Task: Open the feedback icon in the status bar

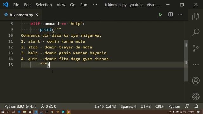Action: click(x=187, y=106)
